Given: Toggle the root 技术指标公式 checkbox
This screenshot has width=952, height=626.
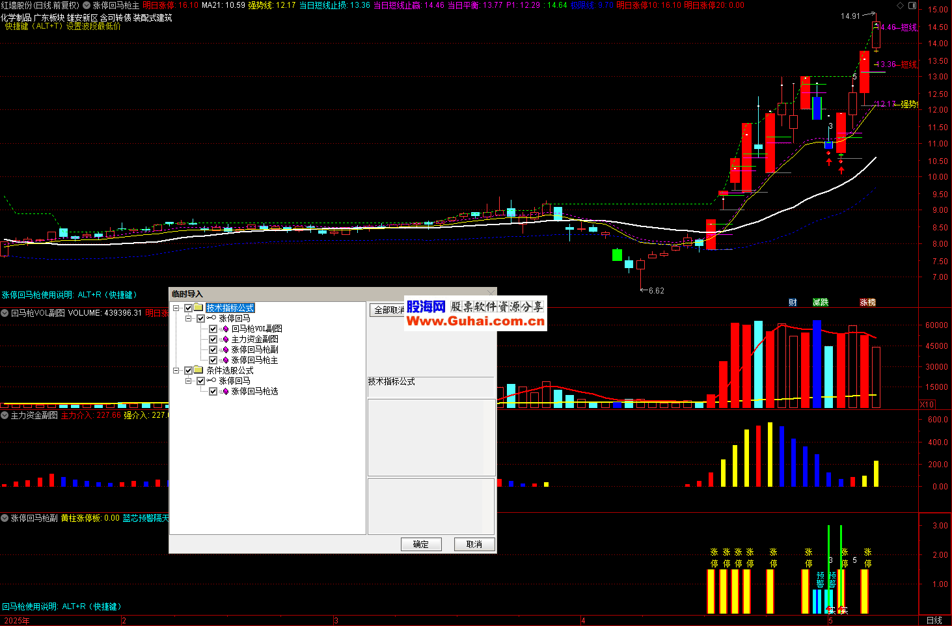Looking at the screenshot, I should (x=188, y=308).
